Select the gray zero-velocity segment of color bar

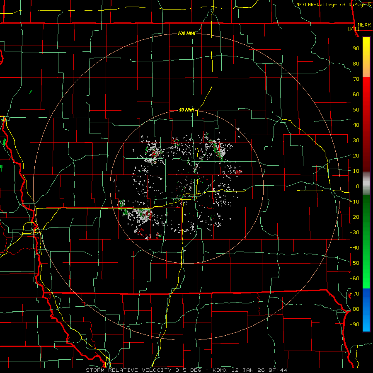pyautogui.click(x=366, y=184)
